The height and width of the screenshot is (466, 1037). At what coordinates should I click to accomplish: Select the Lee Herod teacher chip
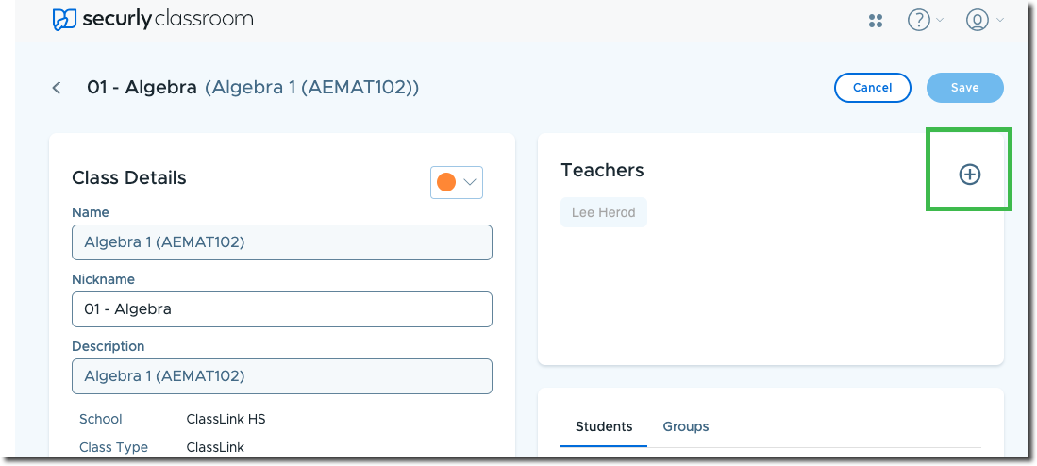604,212
